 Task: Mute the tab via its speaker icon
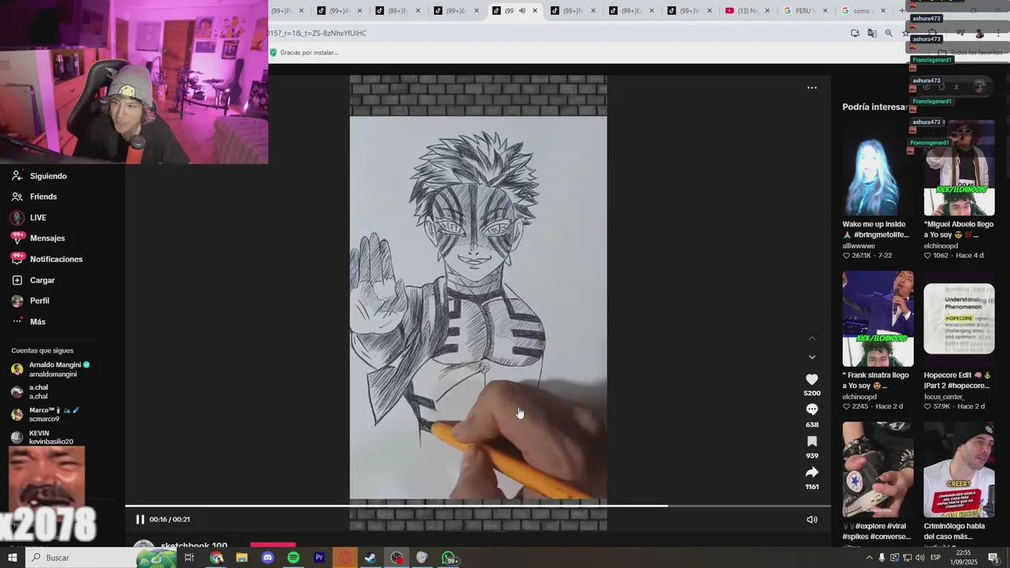coord(522,11)
